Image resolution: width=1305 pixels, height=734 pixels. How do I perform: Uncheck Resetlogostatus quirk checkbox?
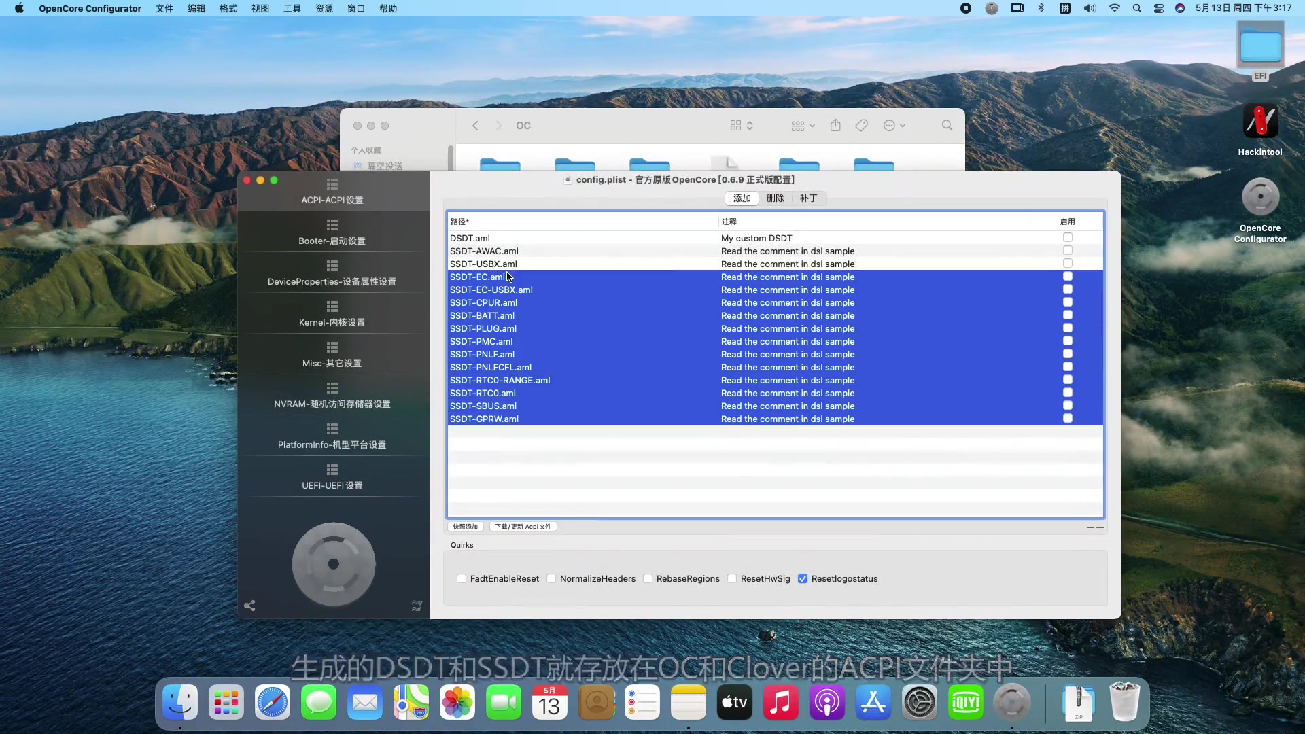pos(803,579)
